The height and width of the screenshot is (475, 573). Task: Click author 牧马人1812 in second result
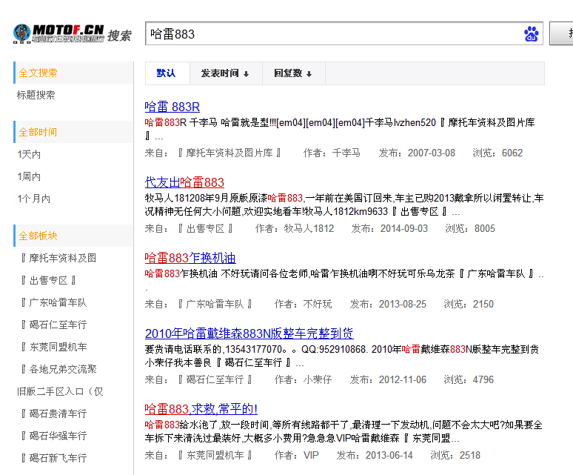(x=309, y=228)
